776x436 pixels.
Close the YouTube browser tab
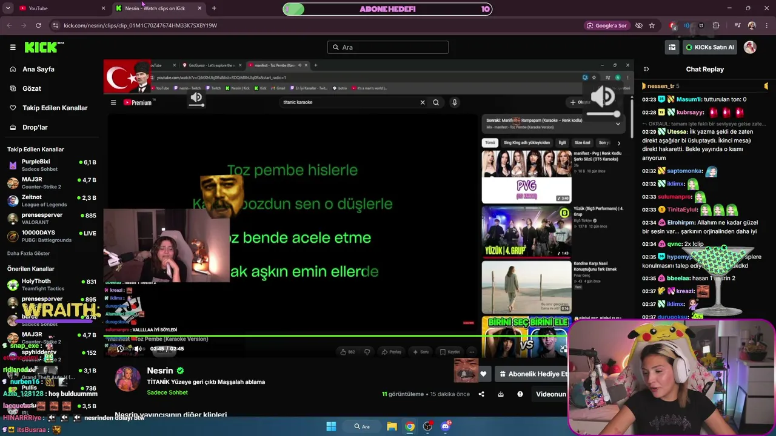[x=103, y=8]
